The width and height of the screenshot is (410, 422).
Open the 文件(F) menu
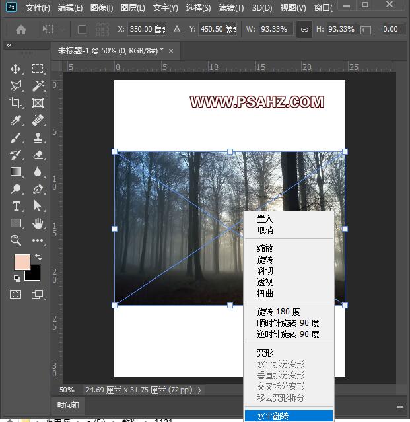pos(38,7)
